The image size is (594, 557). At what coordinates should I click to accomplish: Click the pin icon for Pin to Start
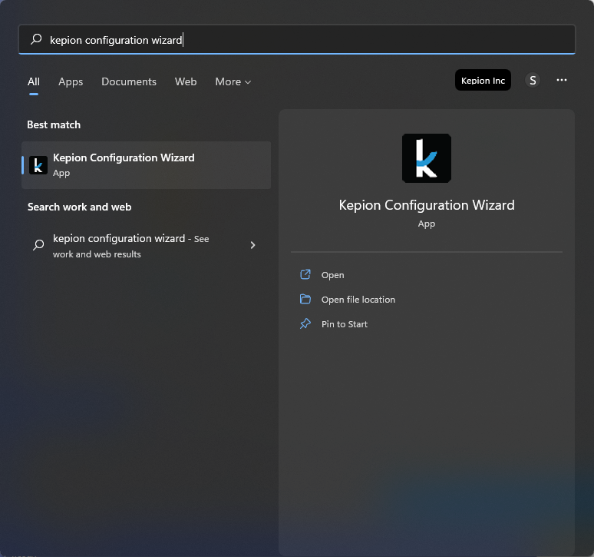coord(305,323)
